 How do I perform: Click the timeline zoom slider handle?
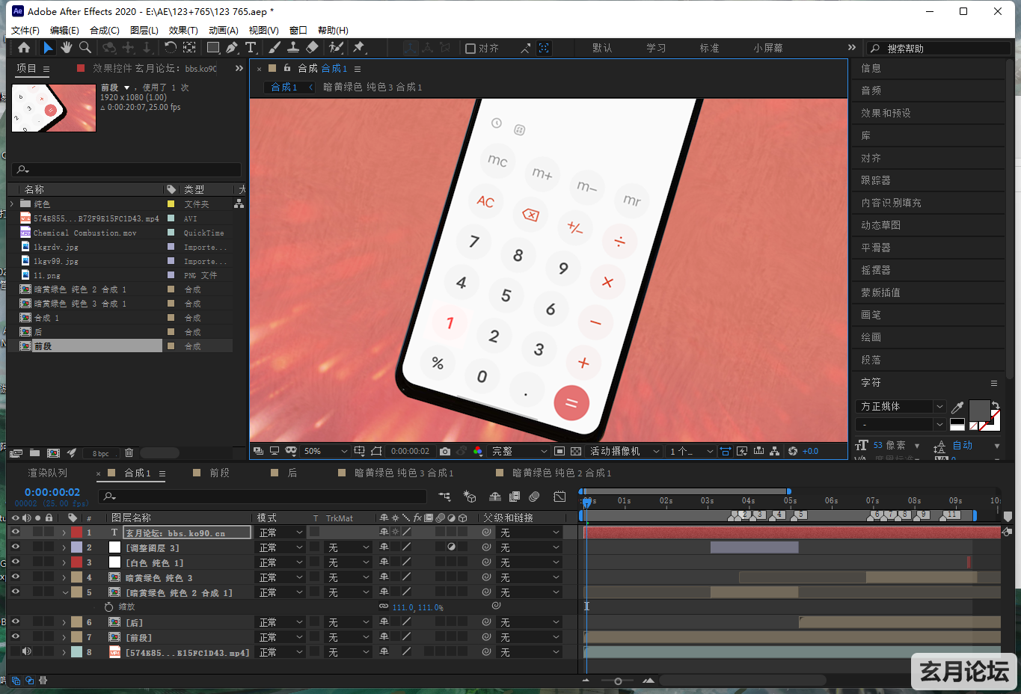(x=617, y=681)
